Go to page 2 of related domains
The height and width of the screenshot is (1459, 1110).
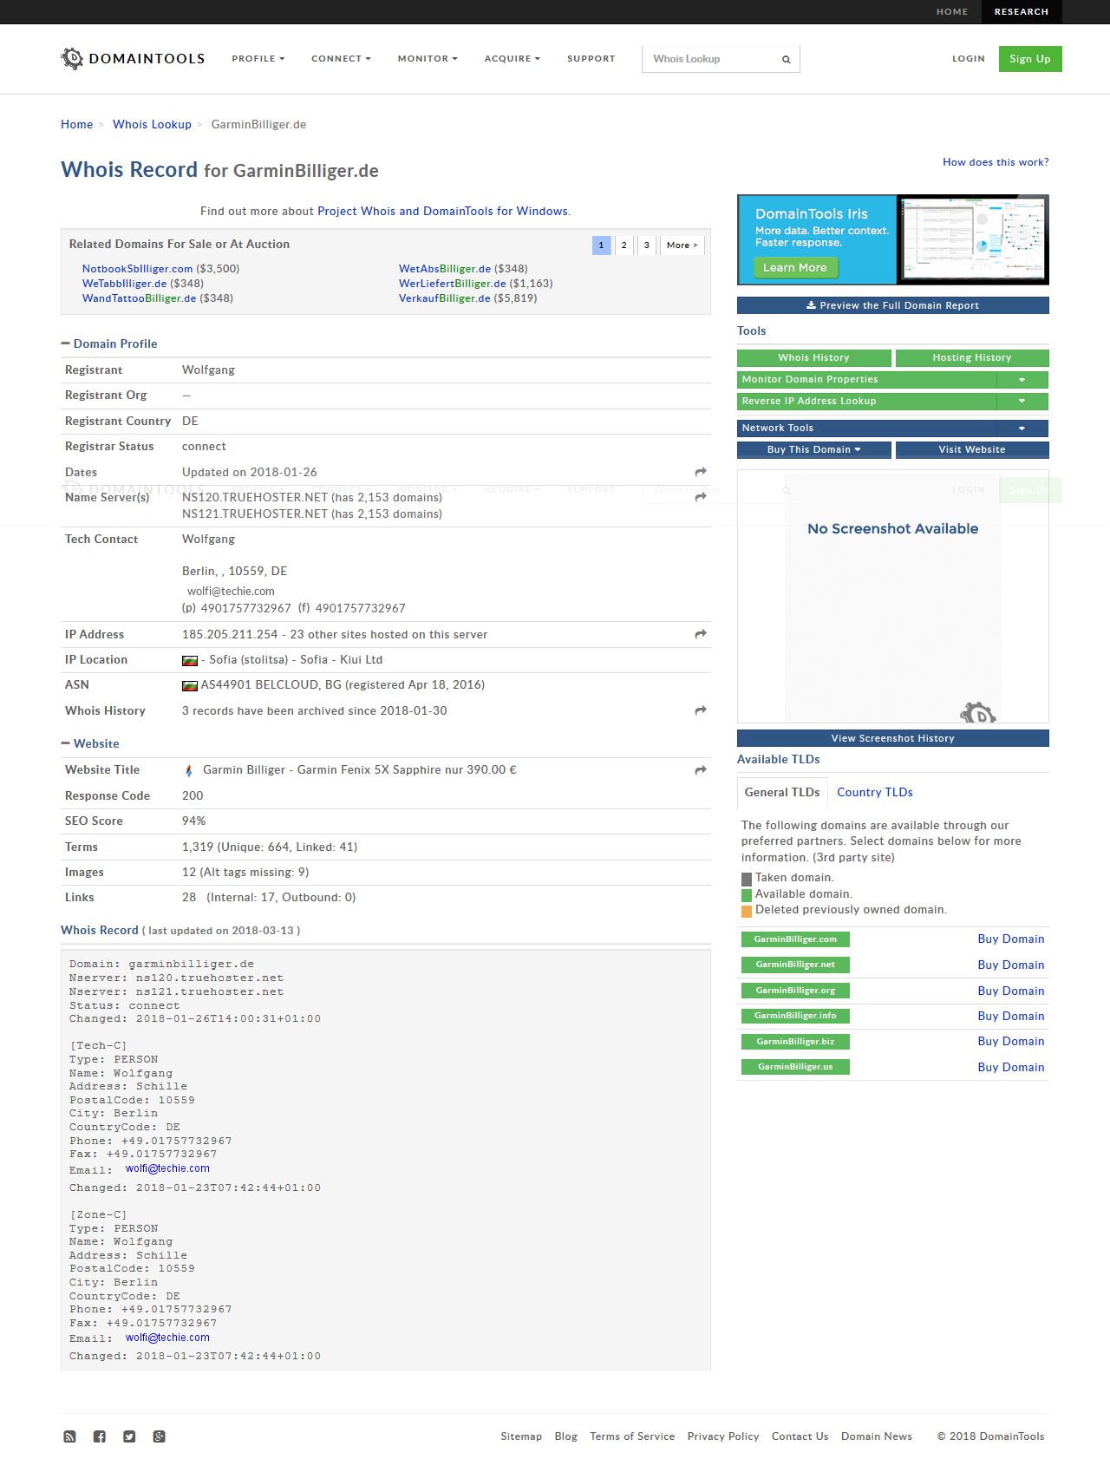pos(624,245)
